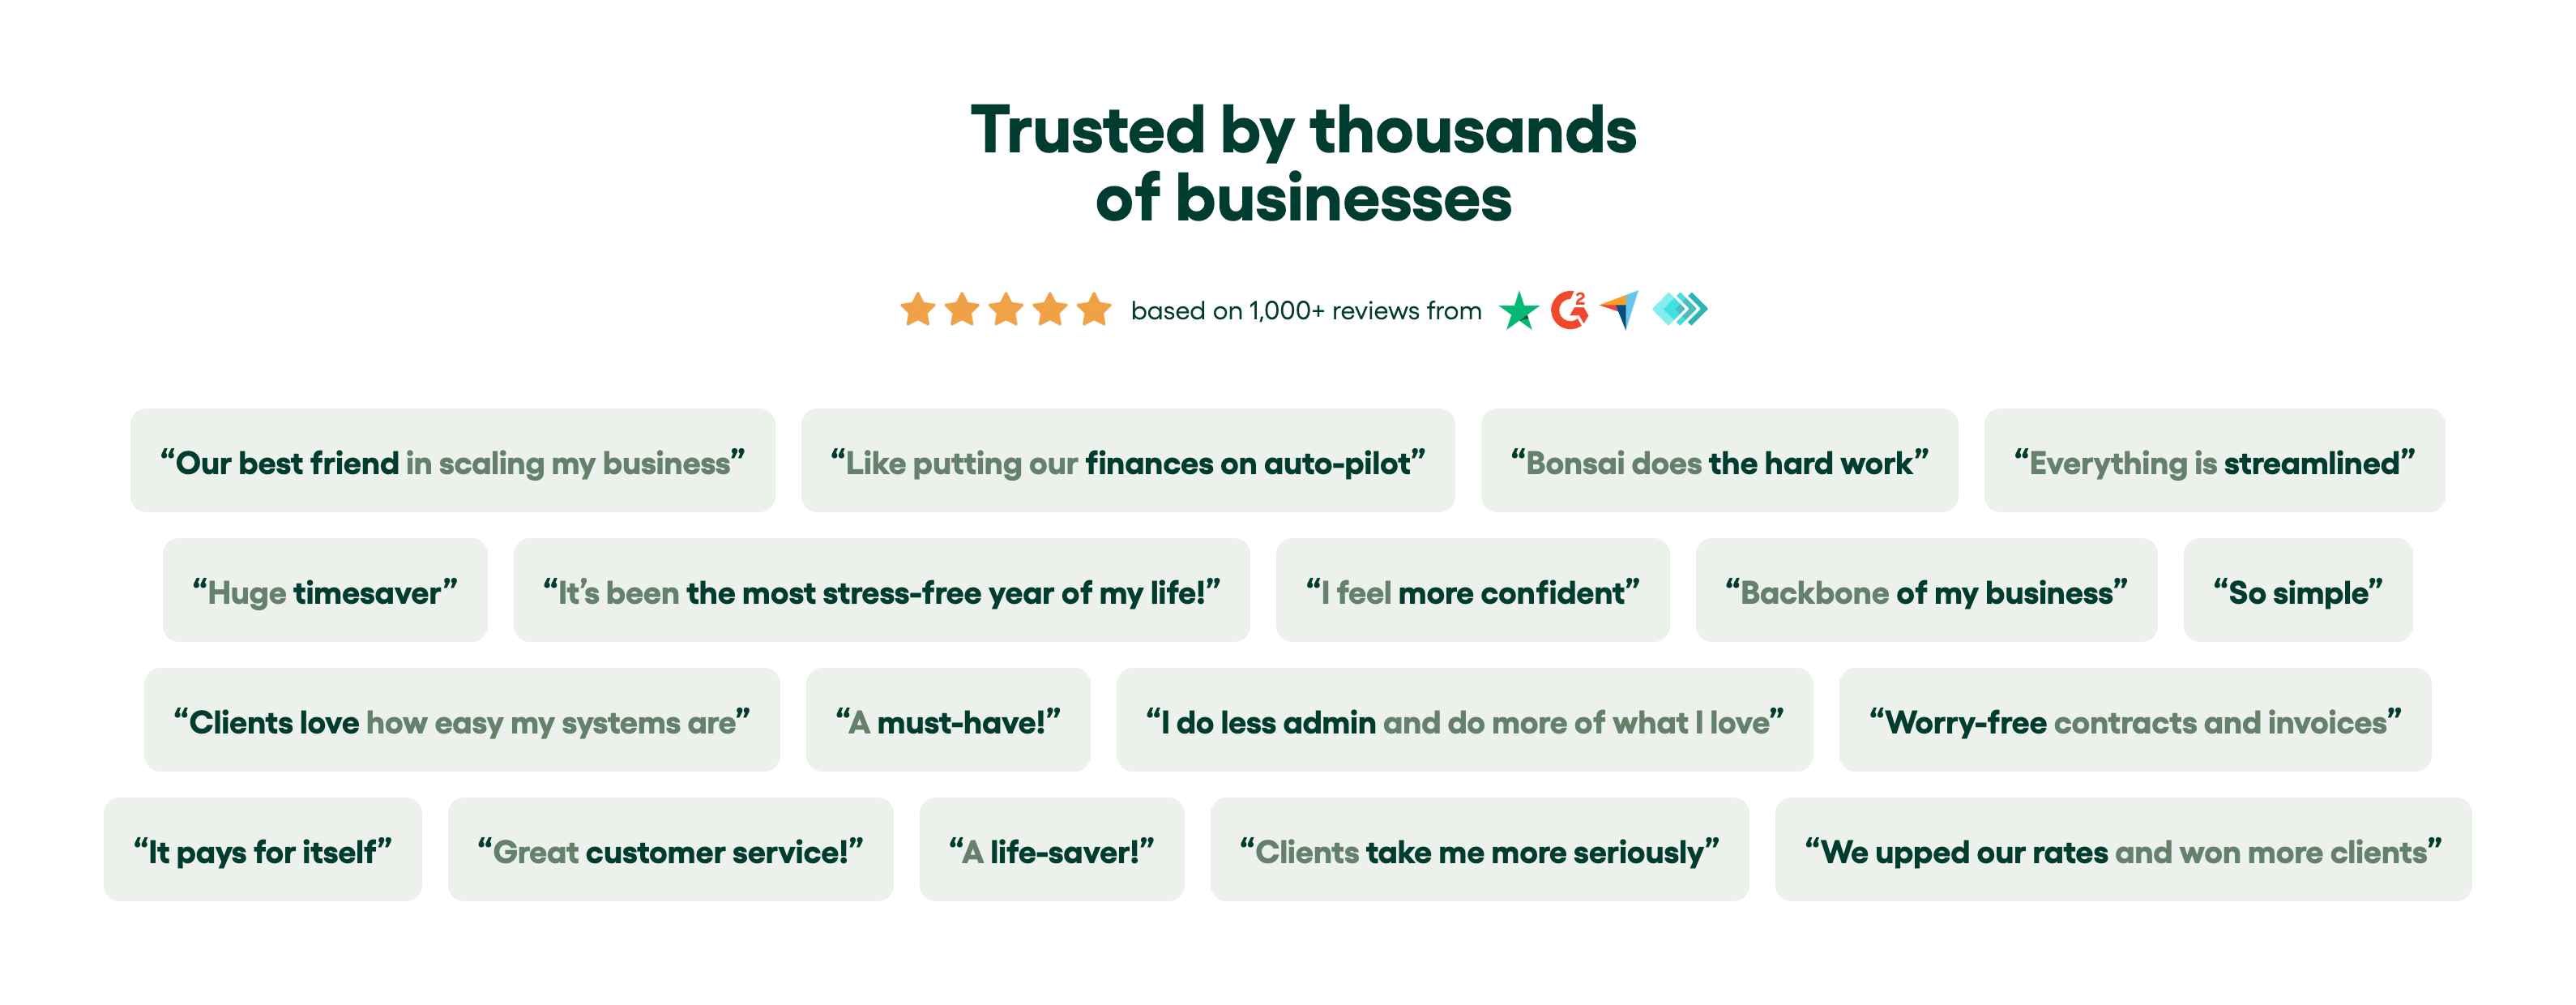Image resolution: width=2576 pixels, height=1005 pixels.
Task: Click the second orange rating star
Action: coord(962,310)
